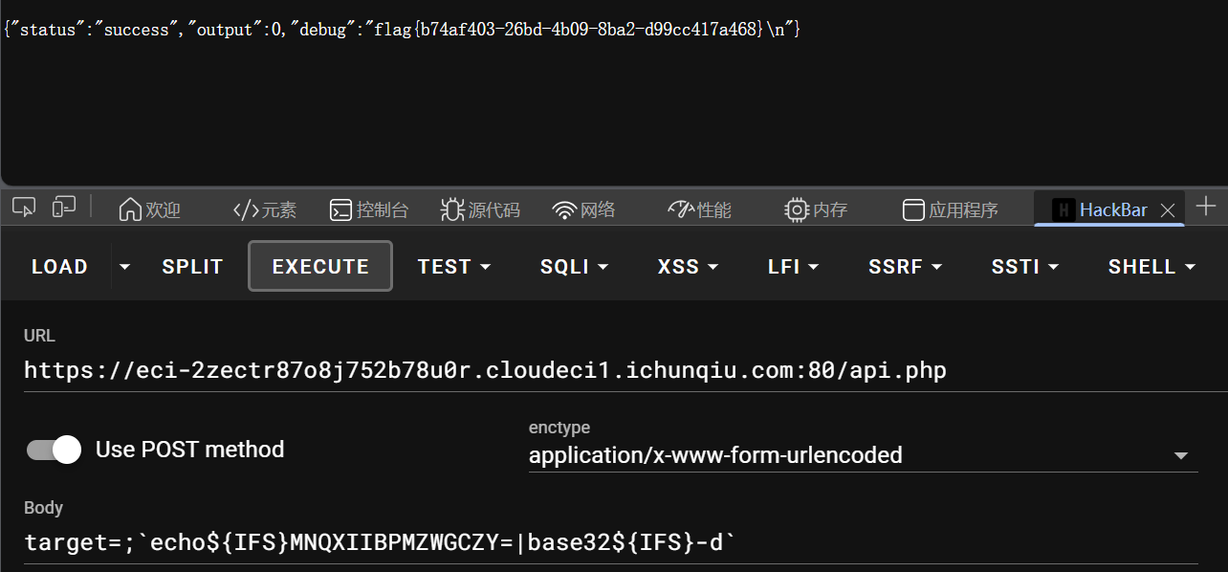
Task: Open the Performance (性能) panel
Action: tap(699, 210)
